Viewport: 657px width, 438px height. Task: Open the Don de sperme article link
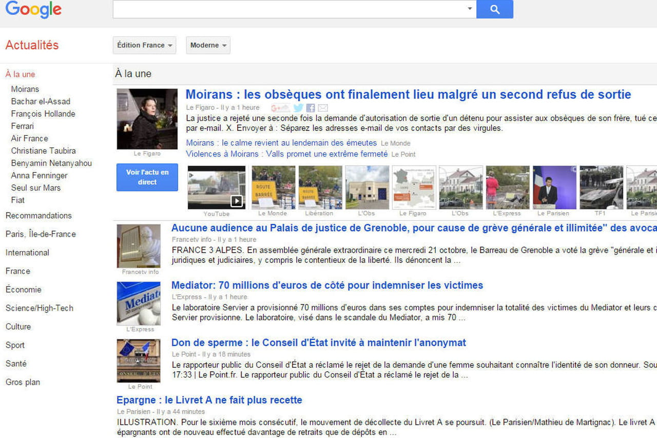tap(318, 342)
